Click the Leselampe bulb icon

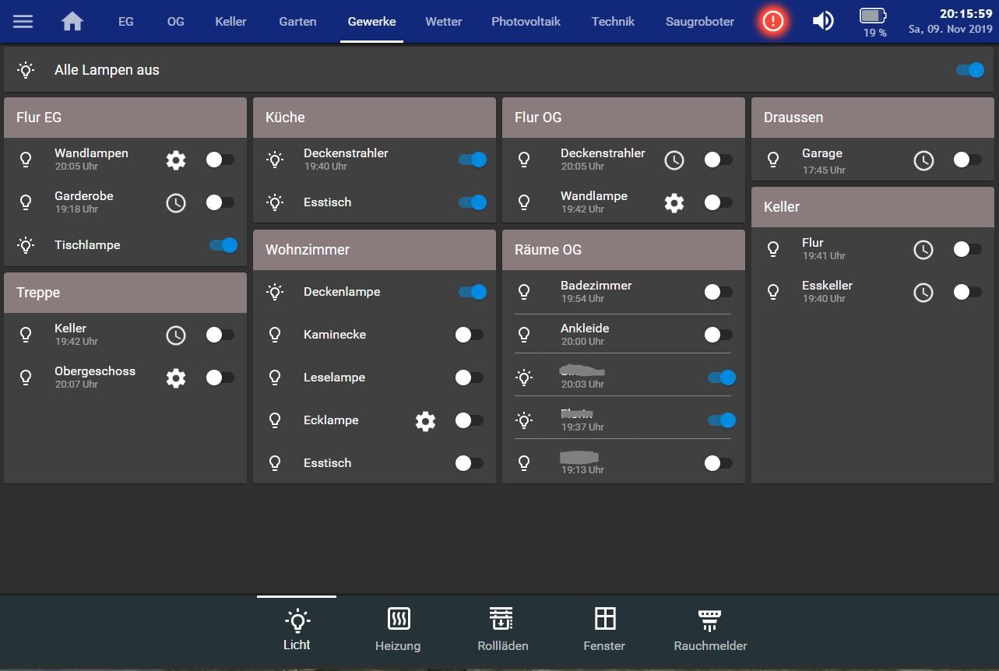point(275,378)
